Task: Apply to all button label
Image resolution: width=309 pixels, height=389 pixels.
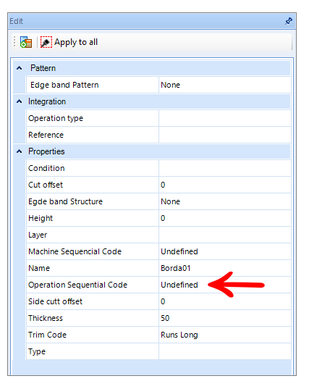Action: click(x=76, y=42)
